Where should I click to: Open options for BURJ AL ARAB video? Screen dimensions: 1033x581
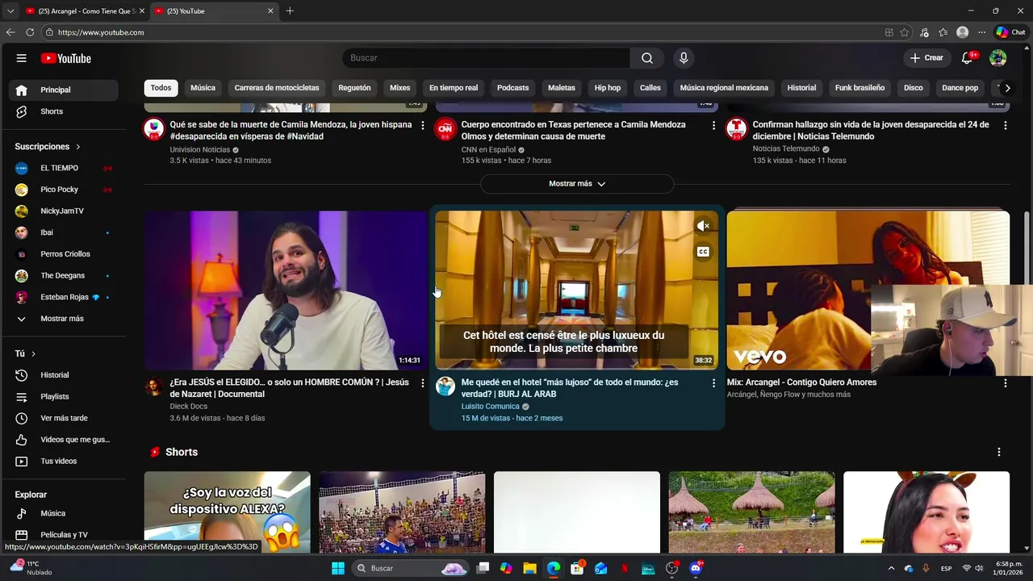point(713,383)
